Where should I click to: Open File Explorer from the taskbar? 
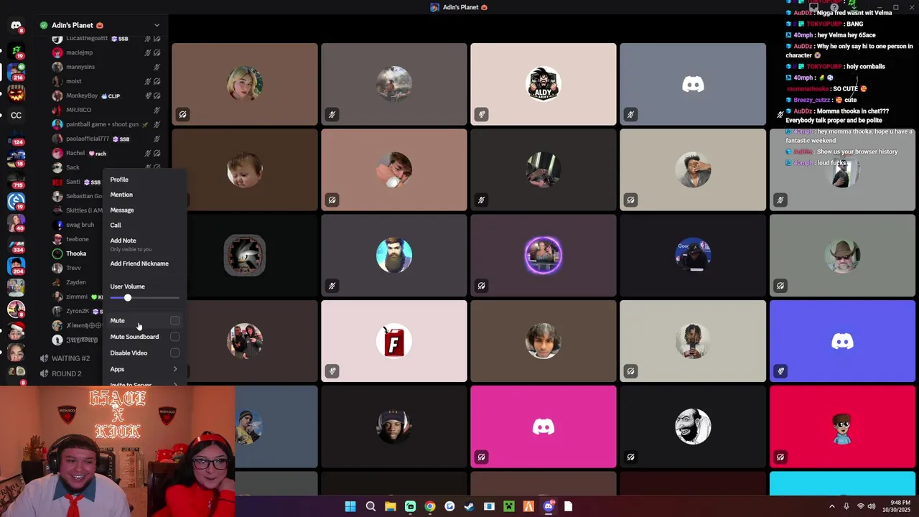coord(390,506)
